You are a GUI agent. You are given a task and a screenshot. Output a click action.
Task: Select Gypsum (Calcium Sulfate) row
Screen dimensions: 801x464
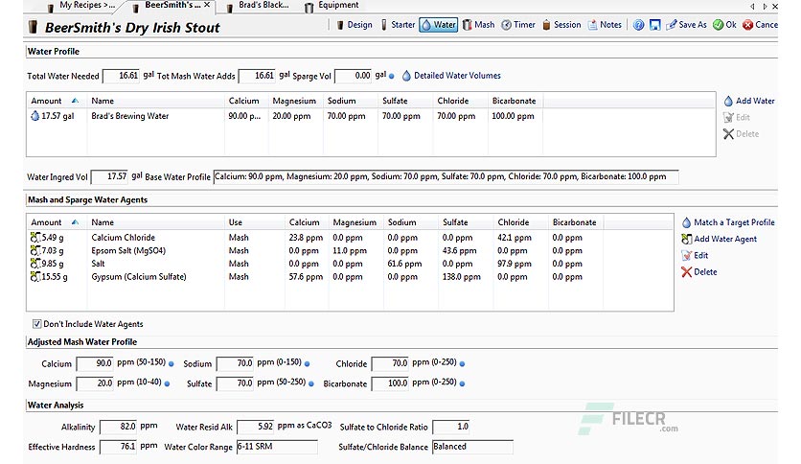tap(350, 277)
